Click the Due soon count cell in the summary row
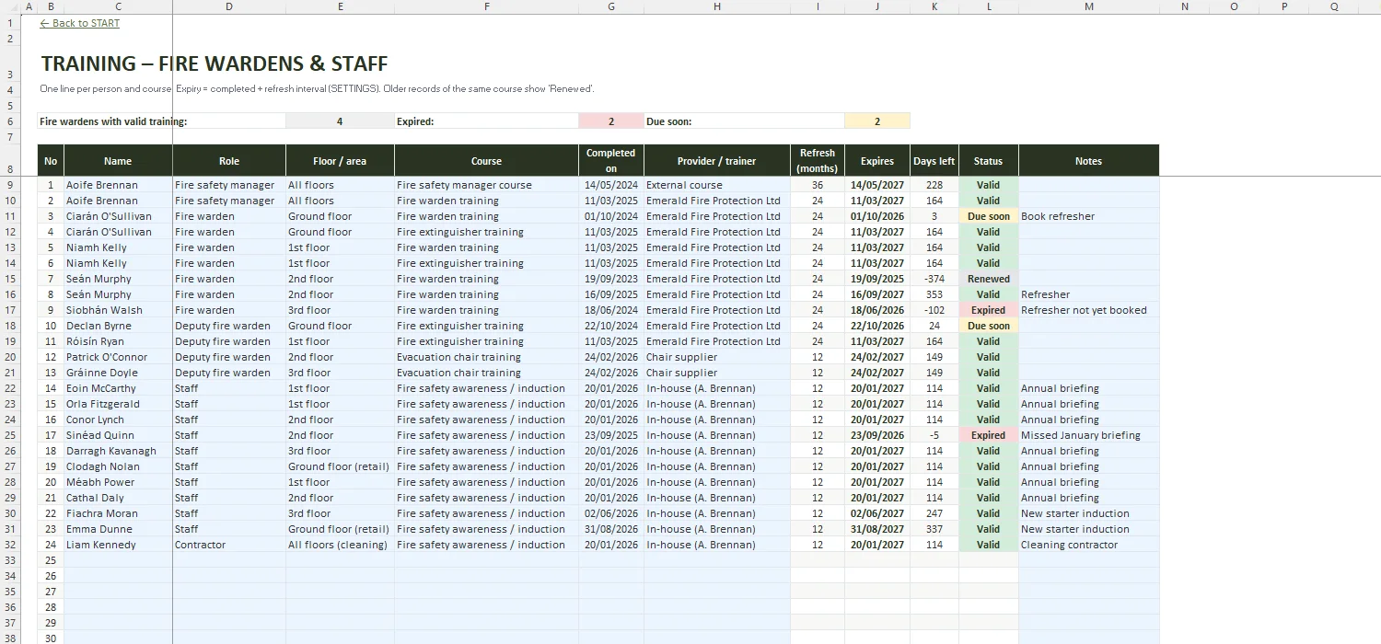 click(x=877, y=121)
